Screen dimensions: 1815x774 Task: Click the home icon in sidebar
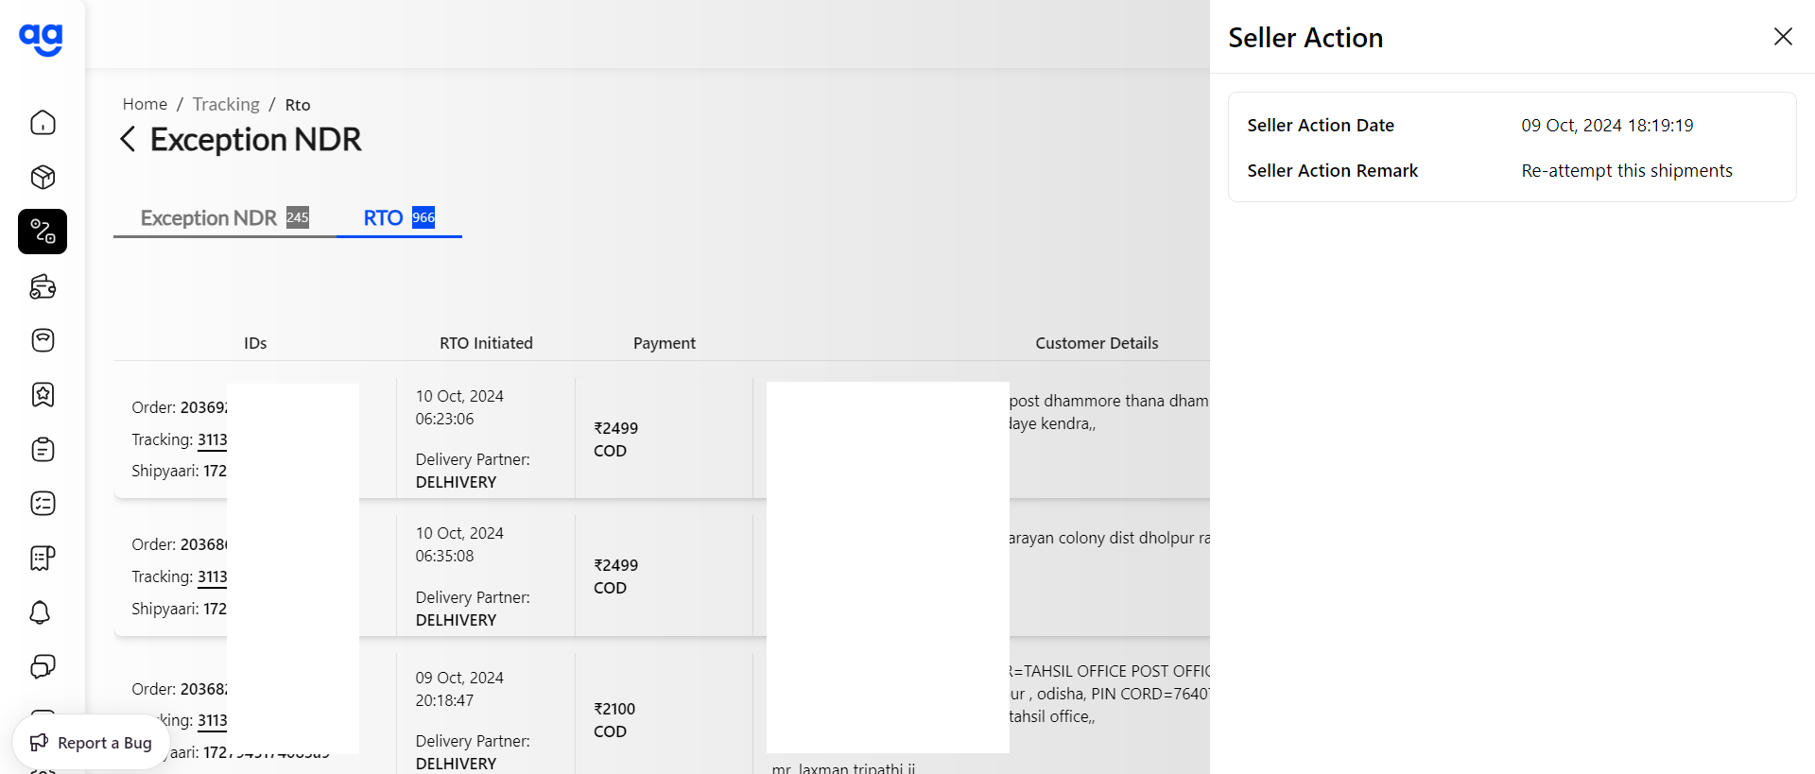[43, 123]
